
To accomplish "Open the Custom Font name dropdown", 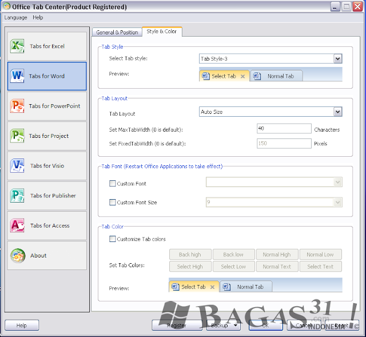I will [337, 182].
